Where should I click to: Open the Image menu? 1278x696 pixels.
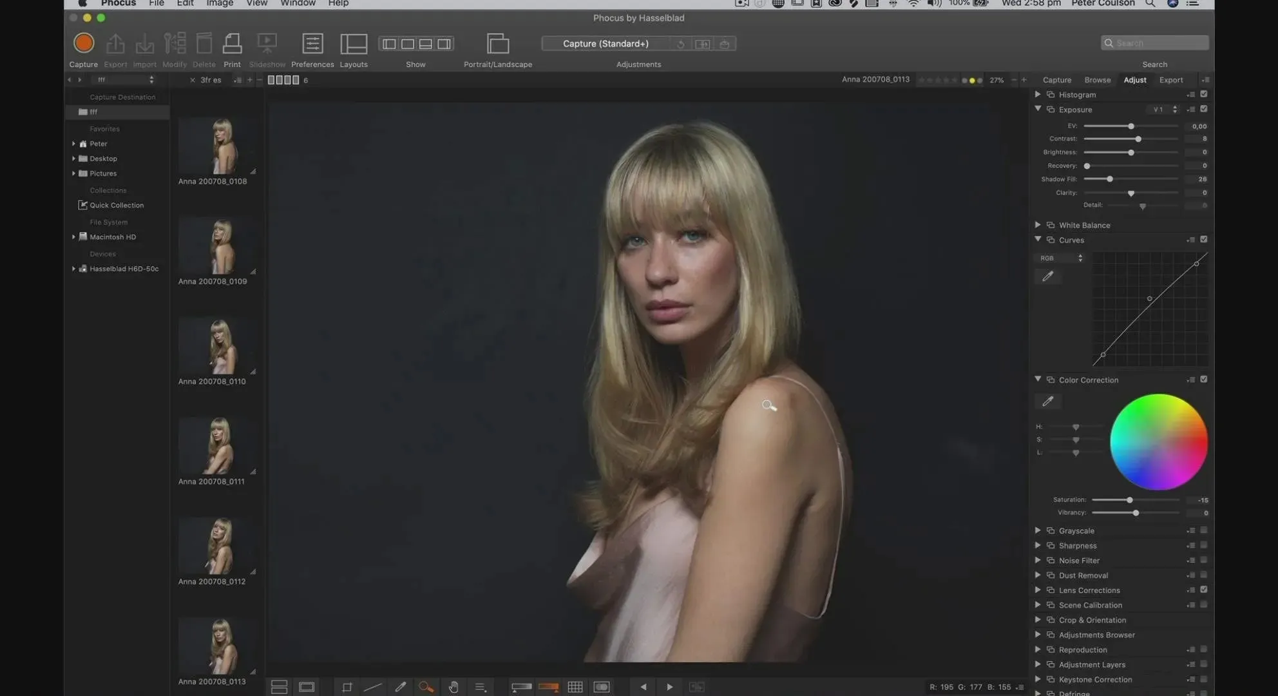pyautogui.click(x=219, y=4)
